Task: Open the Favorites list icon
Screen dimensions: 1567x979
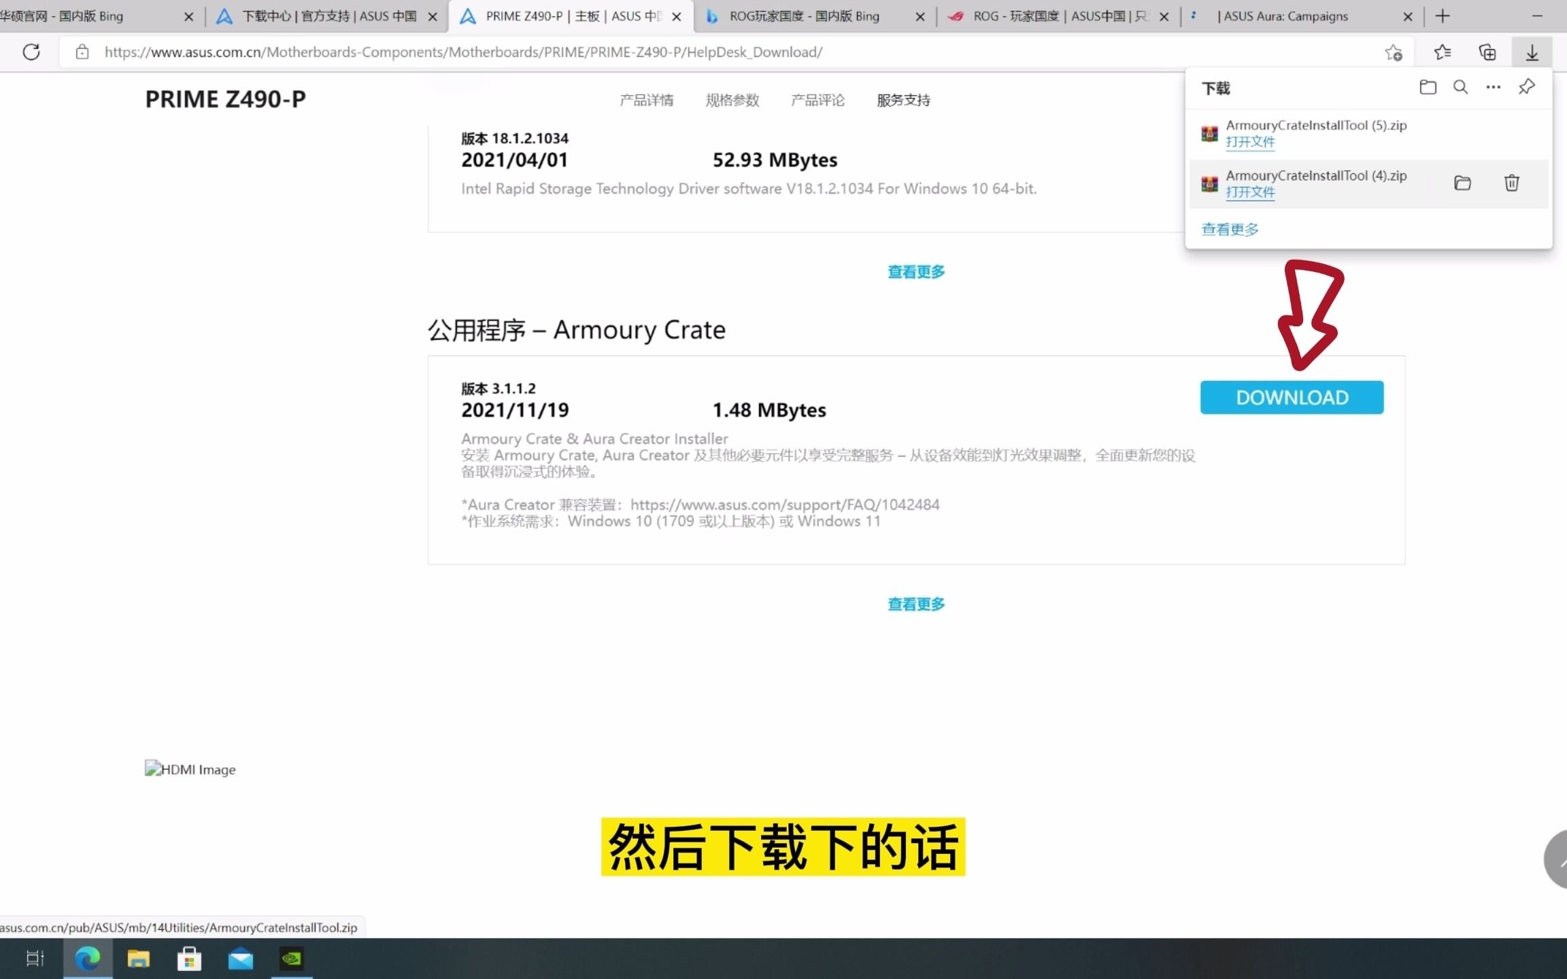Action: [x=1442, y=52]
